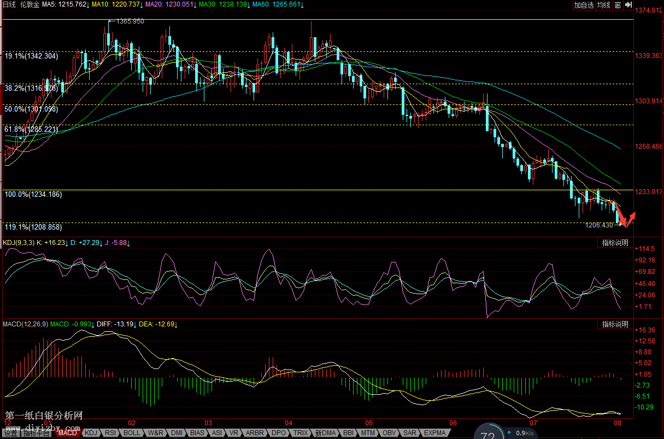Click the 加自选 add-to-watchlist button
The width and height of the screenshot is (664, 439).
point(584,5)
